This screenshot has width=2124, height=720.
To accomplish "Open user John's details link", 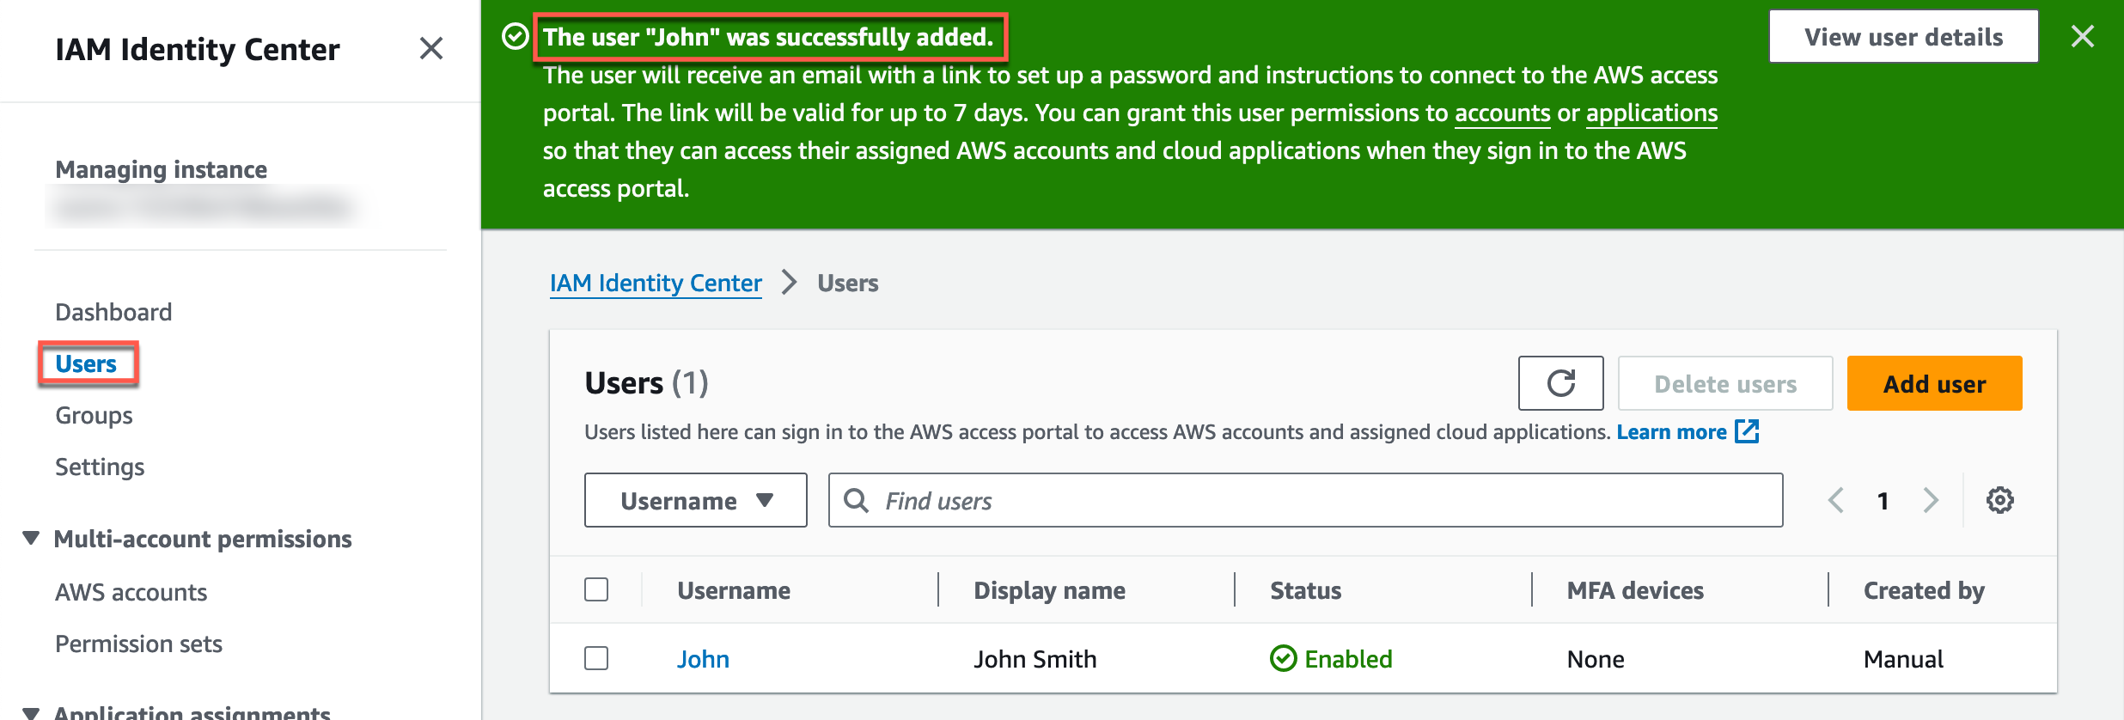I will click(x=703, y=659).
